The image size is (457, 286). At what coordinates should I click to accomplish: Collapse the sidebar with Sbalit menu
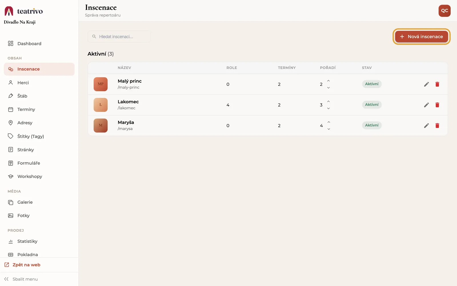coord(21,279)
